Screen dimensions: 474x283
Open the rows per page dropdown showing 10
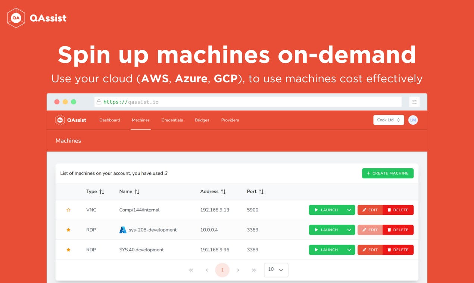(276, 270)
